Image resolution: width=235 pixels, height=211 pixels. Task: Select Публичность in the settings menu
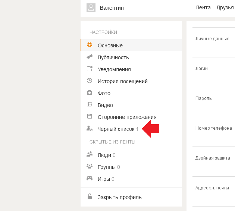click(x=131, y=57)
